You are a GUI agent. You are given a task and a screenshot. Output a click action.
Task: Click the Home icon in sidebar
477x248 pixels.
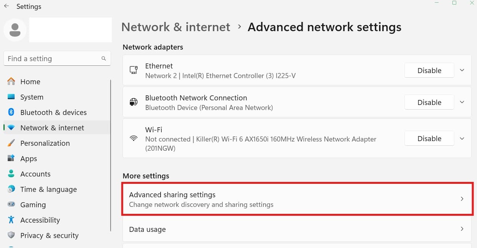click(11, 82)
